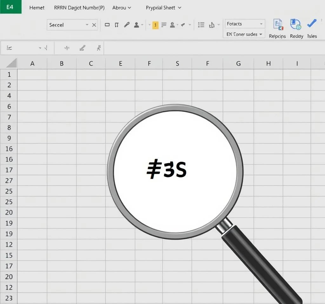This screenshot has width=325, height=304.
Task: Select row header 27
Action: pos(9,180)
